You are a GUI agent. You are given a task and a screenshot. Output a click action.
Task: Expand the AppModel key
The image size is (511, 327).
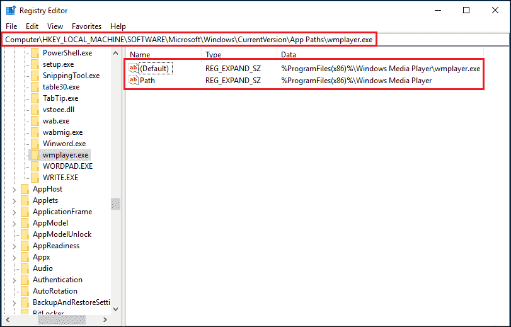click(x=14, y=224)
